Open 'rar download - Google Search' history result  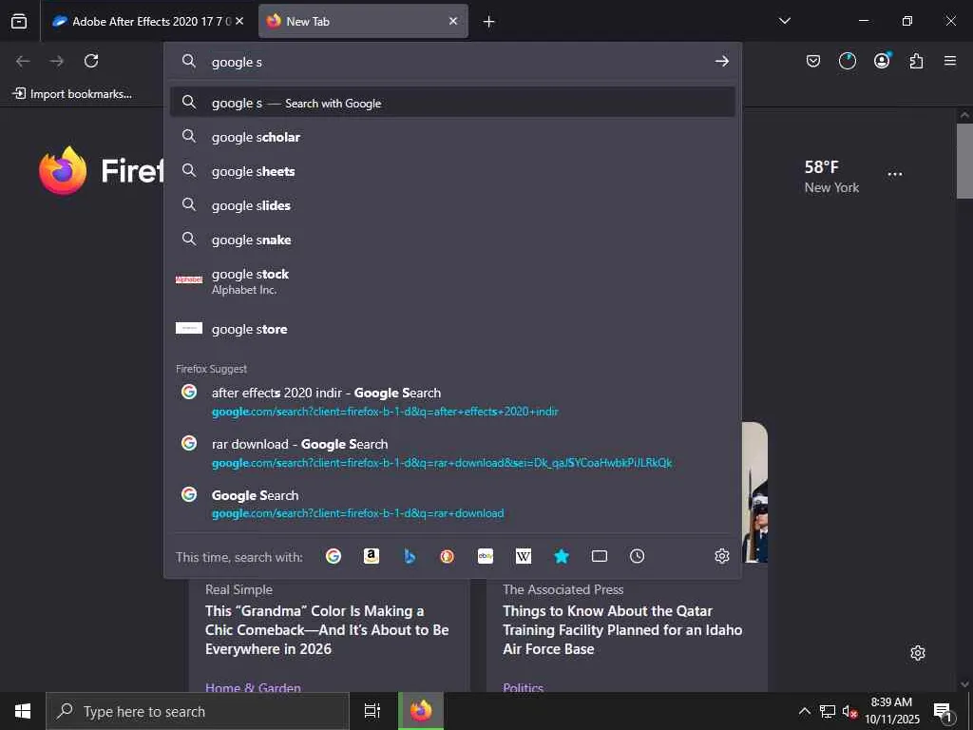(452, 452)
